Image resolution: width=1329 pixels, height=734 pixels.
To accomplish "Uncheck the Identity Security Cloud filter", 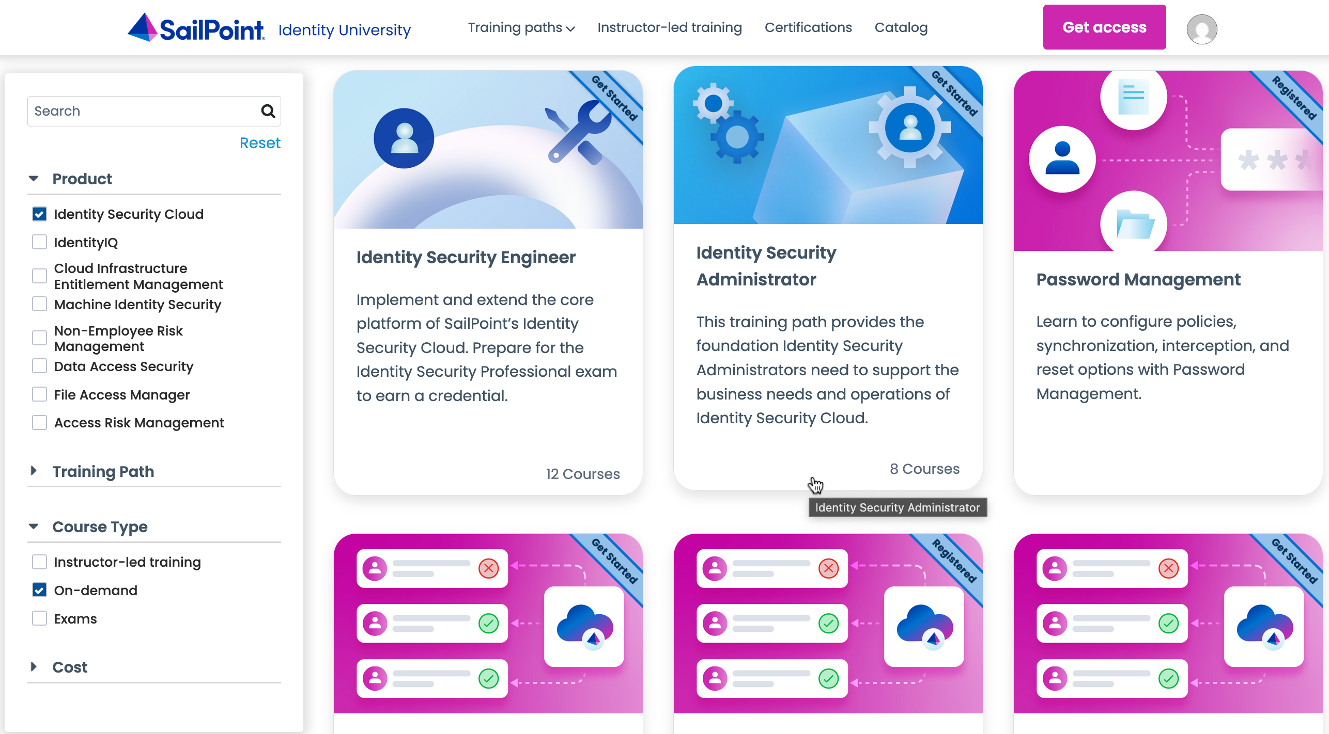I will point(39,214).
